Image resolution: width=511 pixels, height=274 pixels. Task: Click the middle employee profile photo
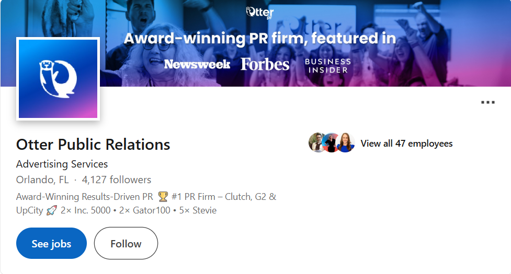click(332, 142)
